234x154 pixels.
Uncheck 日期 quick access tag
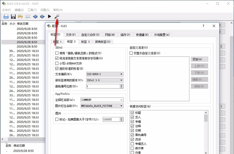132,131
